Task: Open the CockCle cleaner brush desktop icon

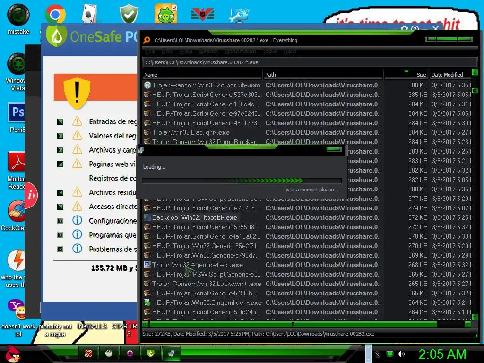Action: click(17, 211)
